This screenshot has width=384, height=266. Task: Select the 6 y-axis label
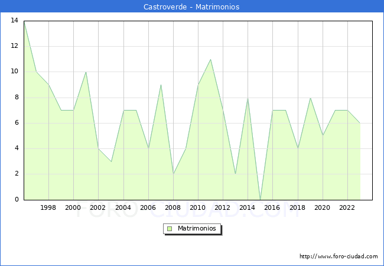tap(16, 123)
